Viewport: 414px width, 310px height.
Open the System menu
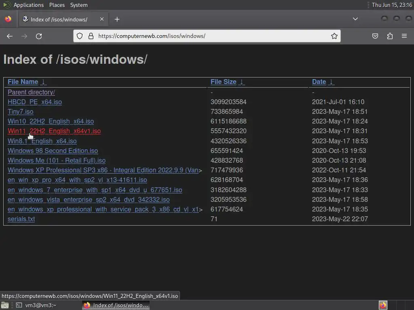(x=79, y=5)
